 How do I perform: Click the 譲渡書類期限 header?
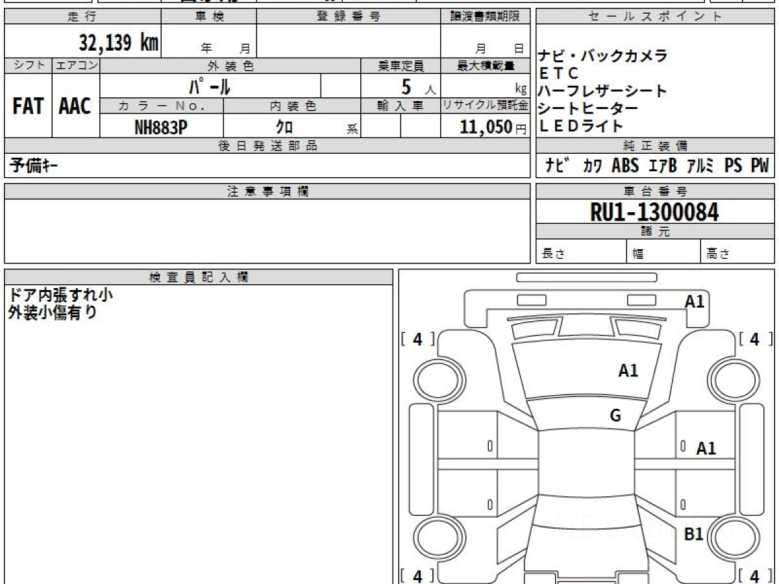[x=486, y=17]
